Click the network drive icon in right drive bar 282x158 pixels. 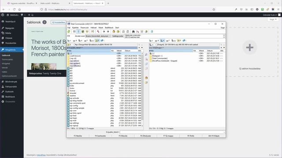[184, 40]
